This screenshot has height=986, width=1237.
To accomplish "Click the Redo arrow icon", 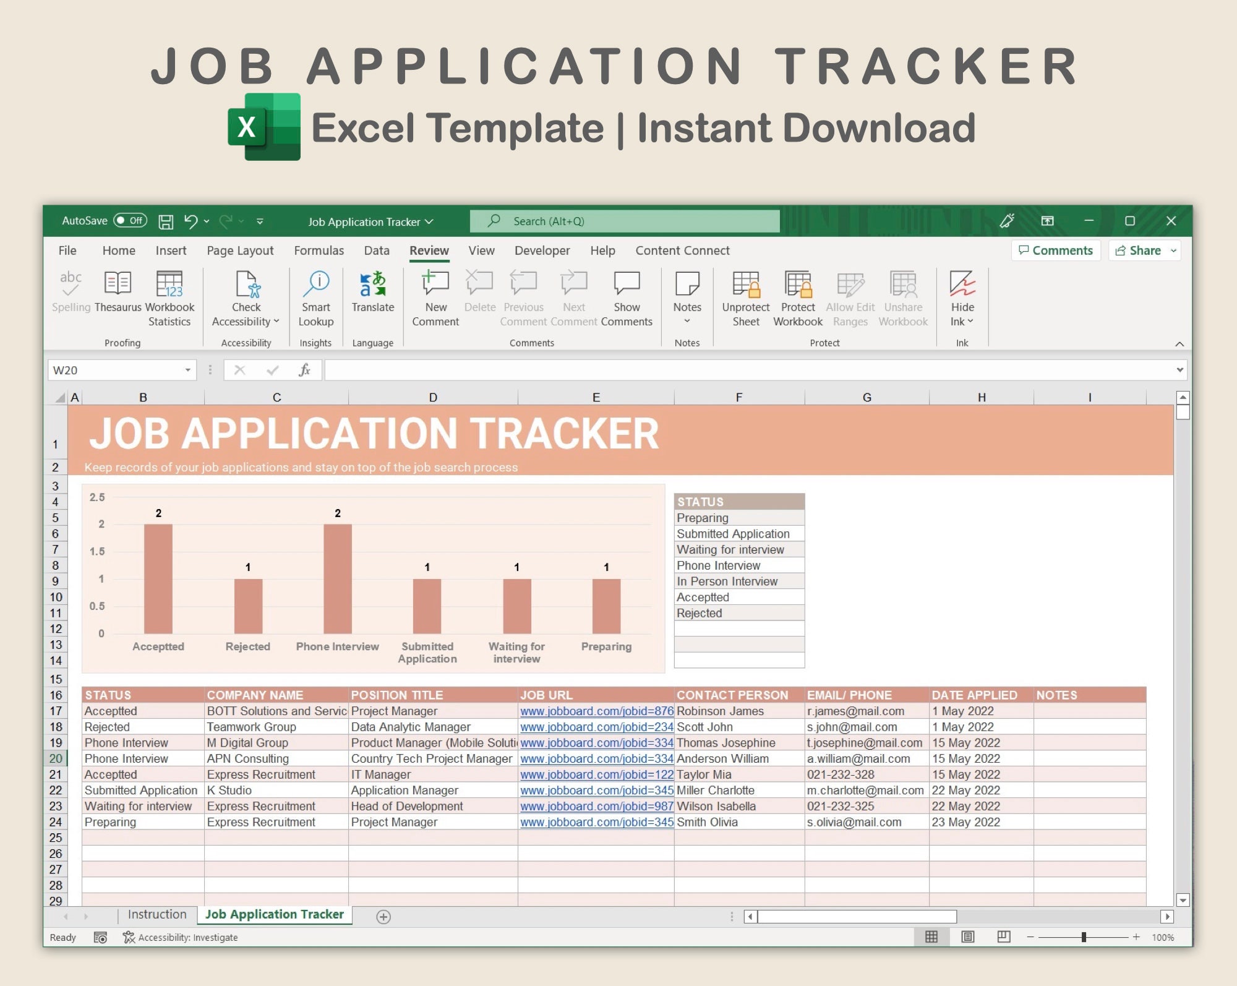I will click(x=226, y=221).
